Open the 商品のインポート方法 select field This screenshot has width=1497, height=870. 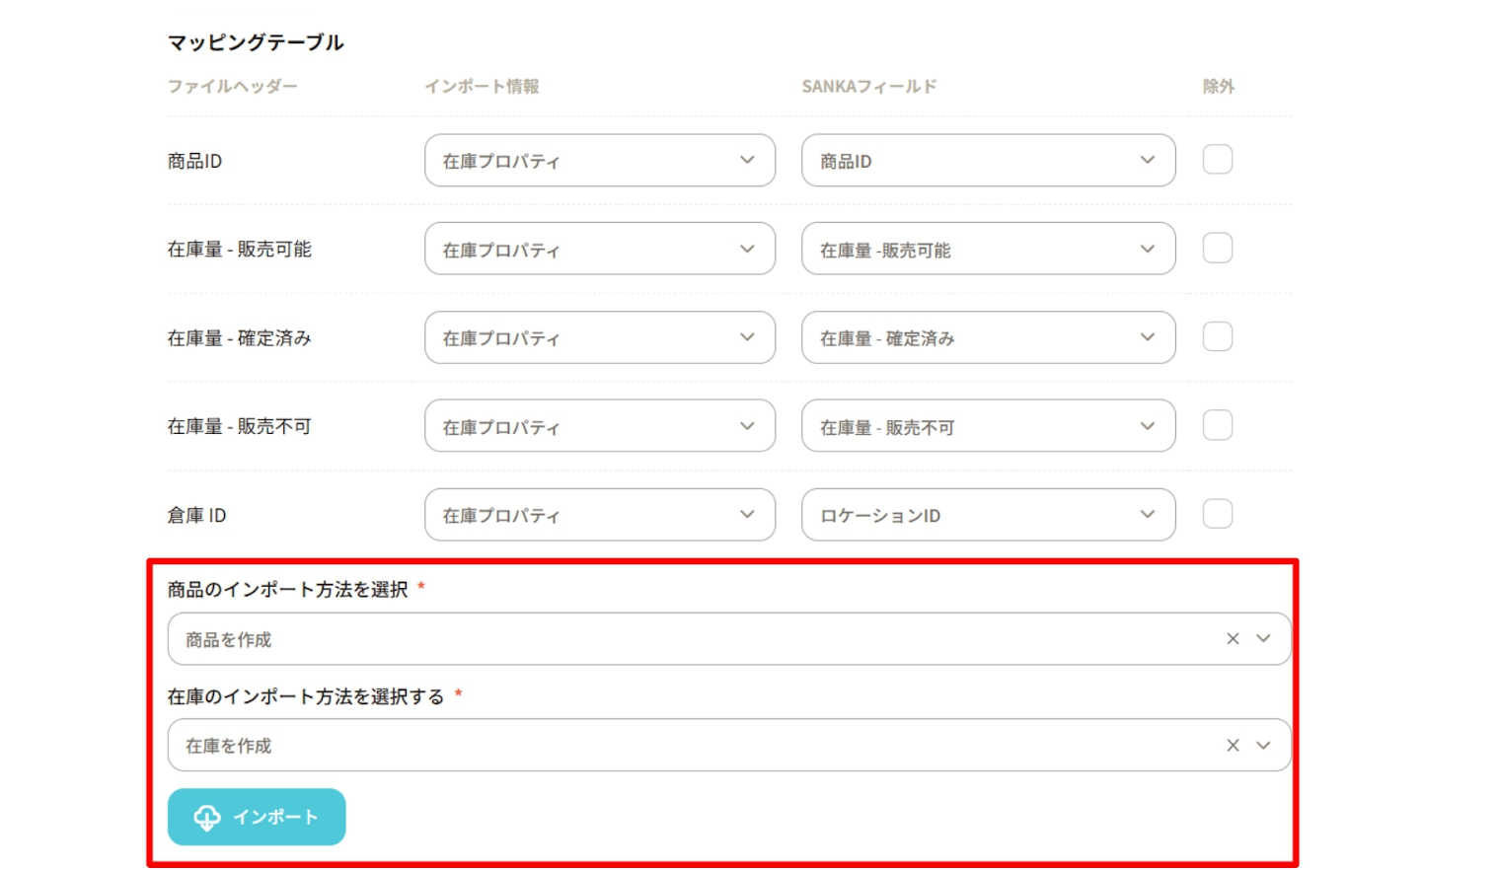(691, 639)
